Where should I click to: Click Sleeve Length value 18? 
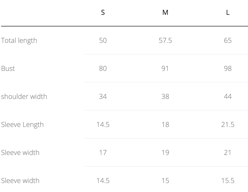tap(165, 125)
